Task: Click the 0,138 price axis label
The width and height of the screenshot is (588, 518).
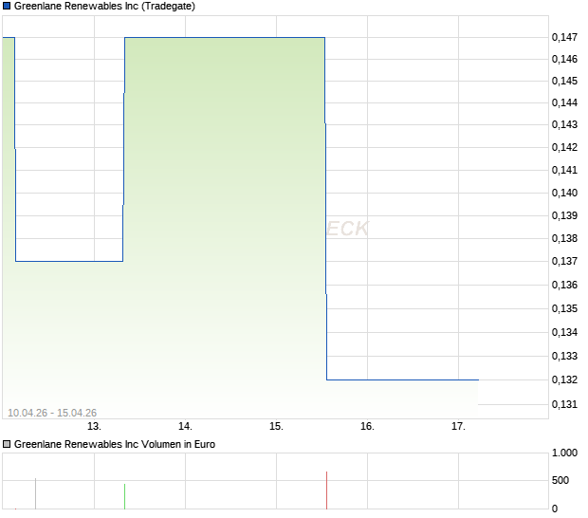Action: (564, 238)
